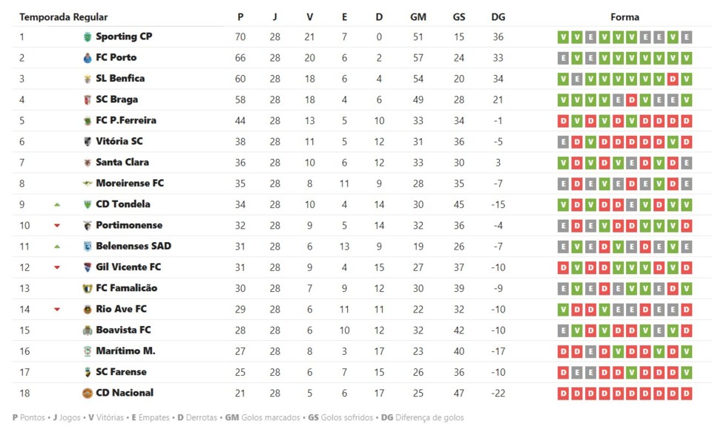The height and width of the screenshot is (427, 712).
Task: Click the Sporting CP club crest
Action: click(x=88, y=37)
